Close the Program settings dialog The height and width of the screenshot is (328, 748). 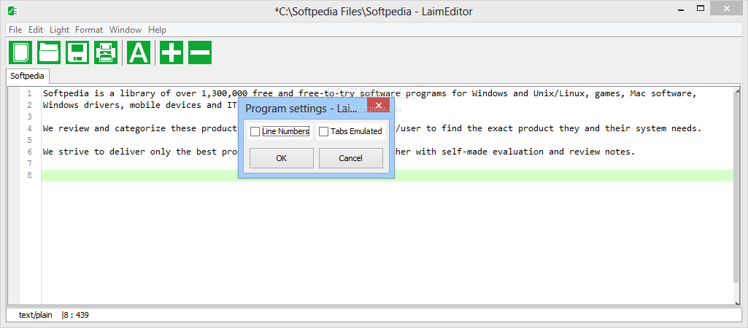378,106
